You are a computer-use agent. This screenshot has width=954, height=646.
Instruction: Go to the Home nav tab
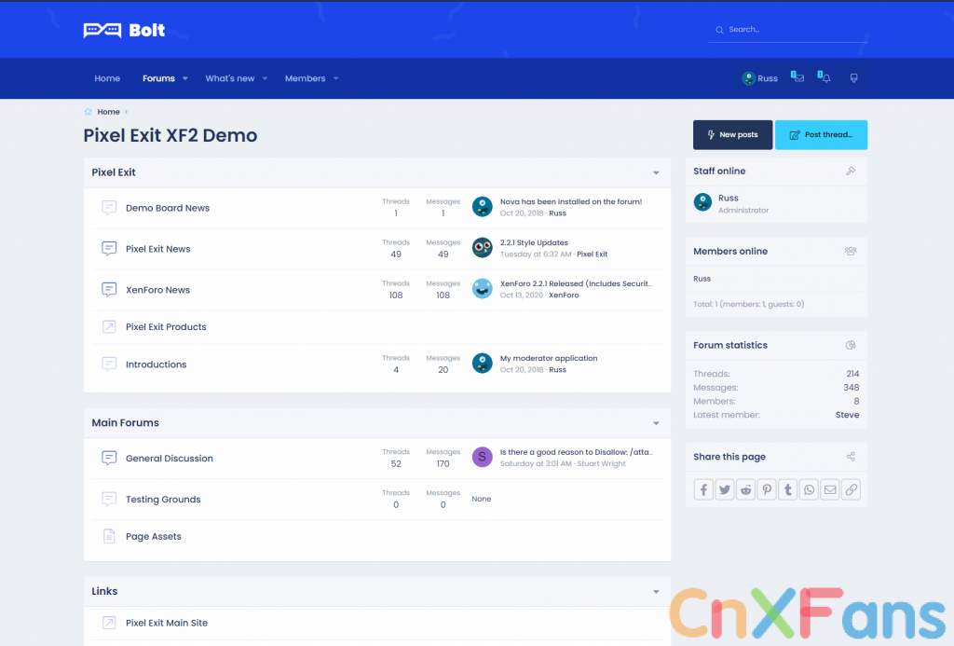click(x=107, y=79)
